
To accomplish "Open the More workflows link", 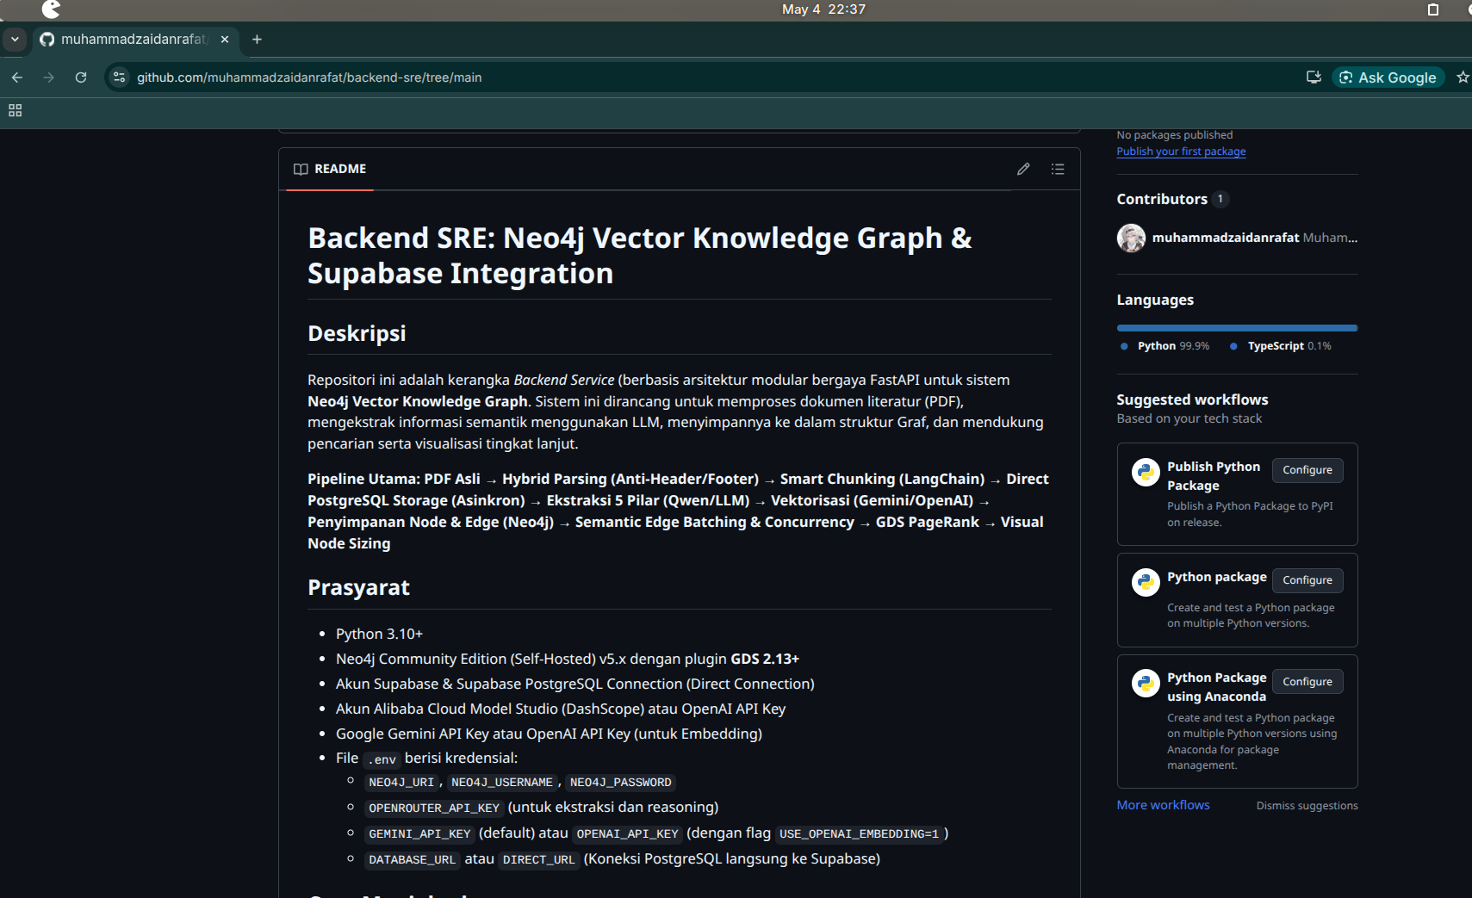I will pyautogui.click(x=1163, y=805).
